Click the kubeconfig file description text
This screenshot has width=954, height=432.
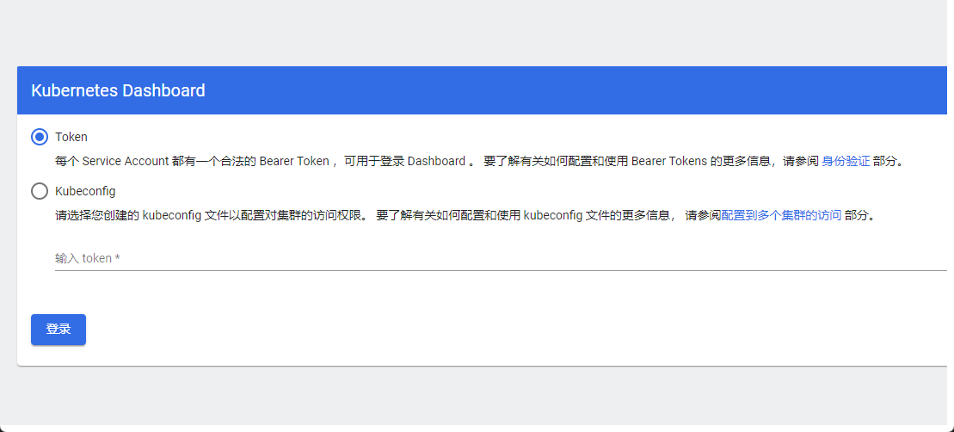tap(465, 215)
